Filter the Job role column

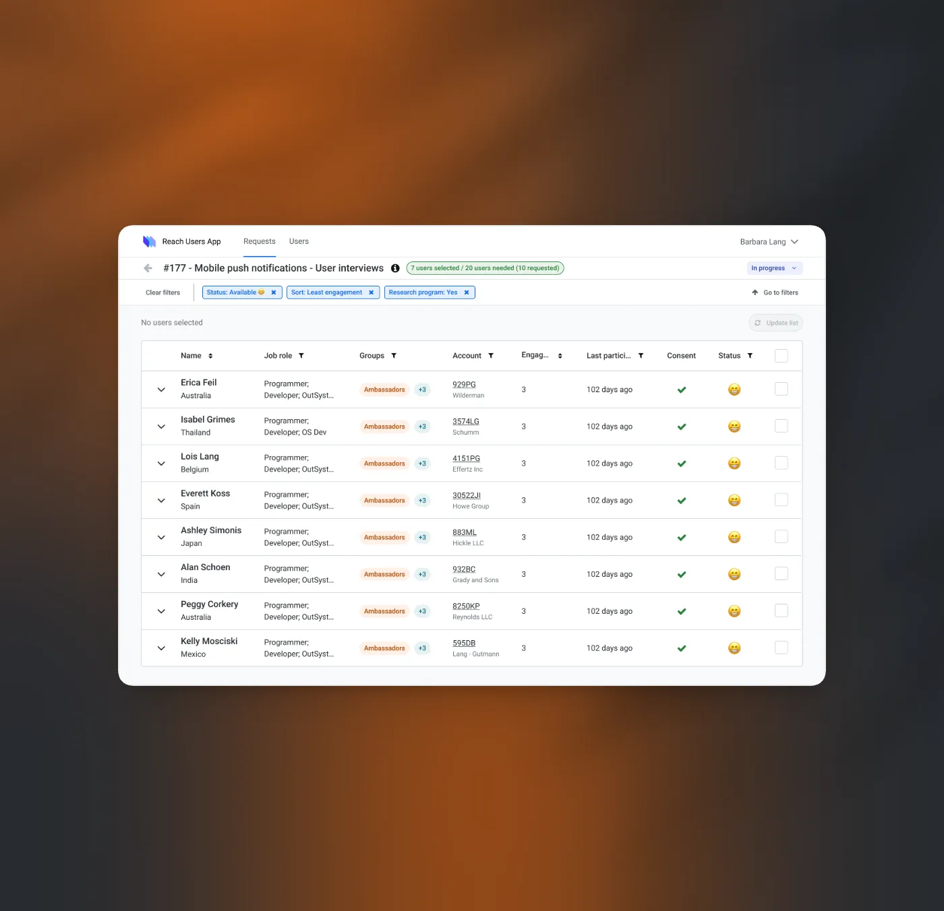click(301, 356)
